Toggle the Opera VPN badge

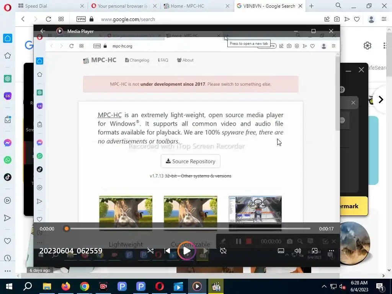[x=81, y=19]
